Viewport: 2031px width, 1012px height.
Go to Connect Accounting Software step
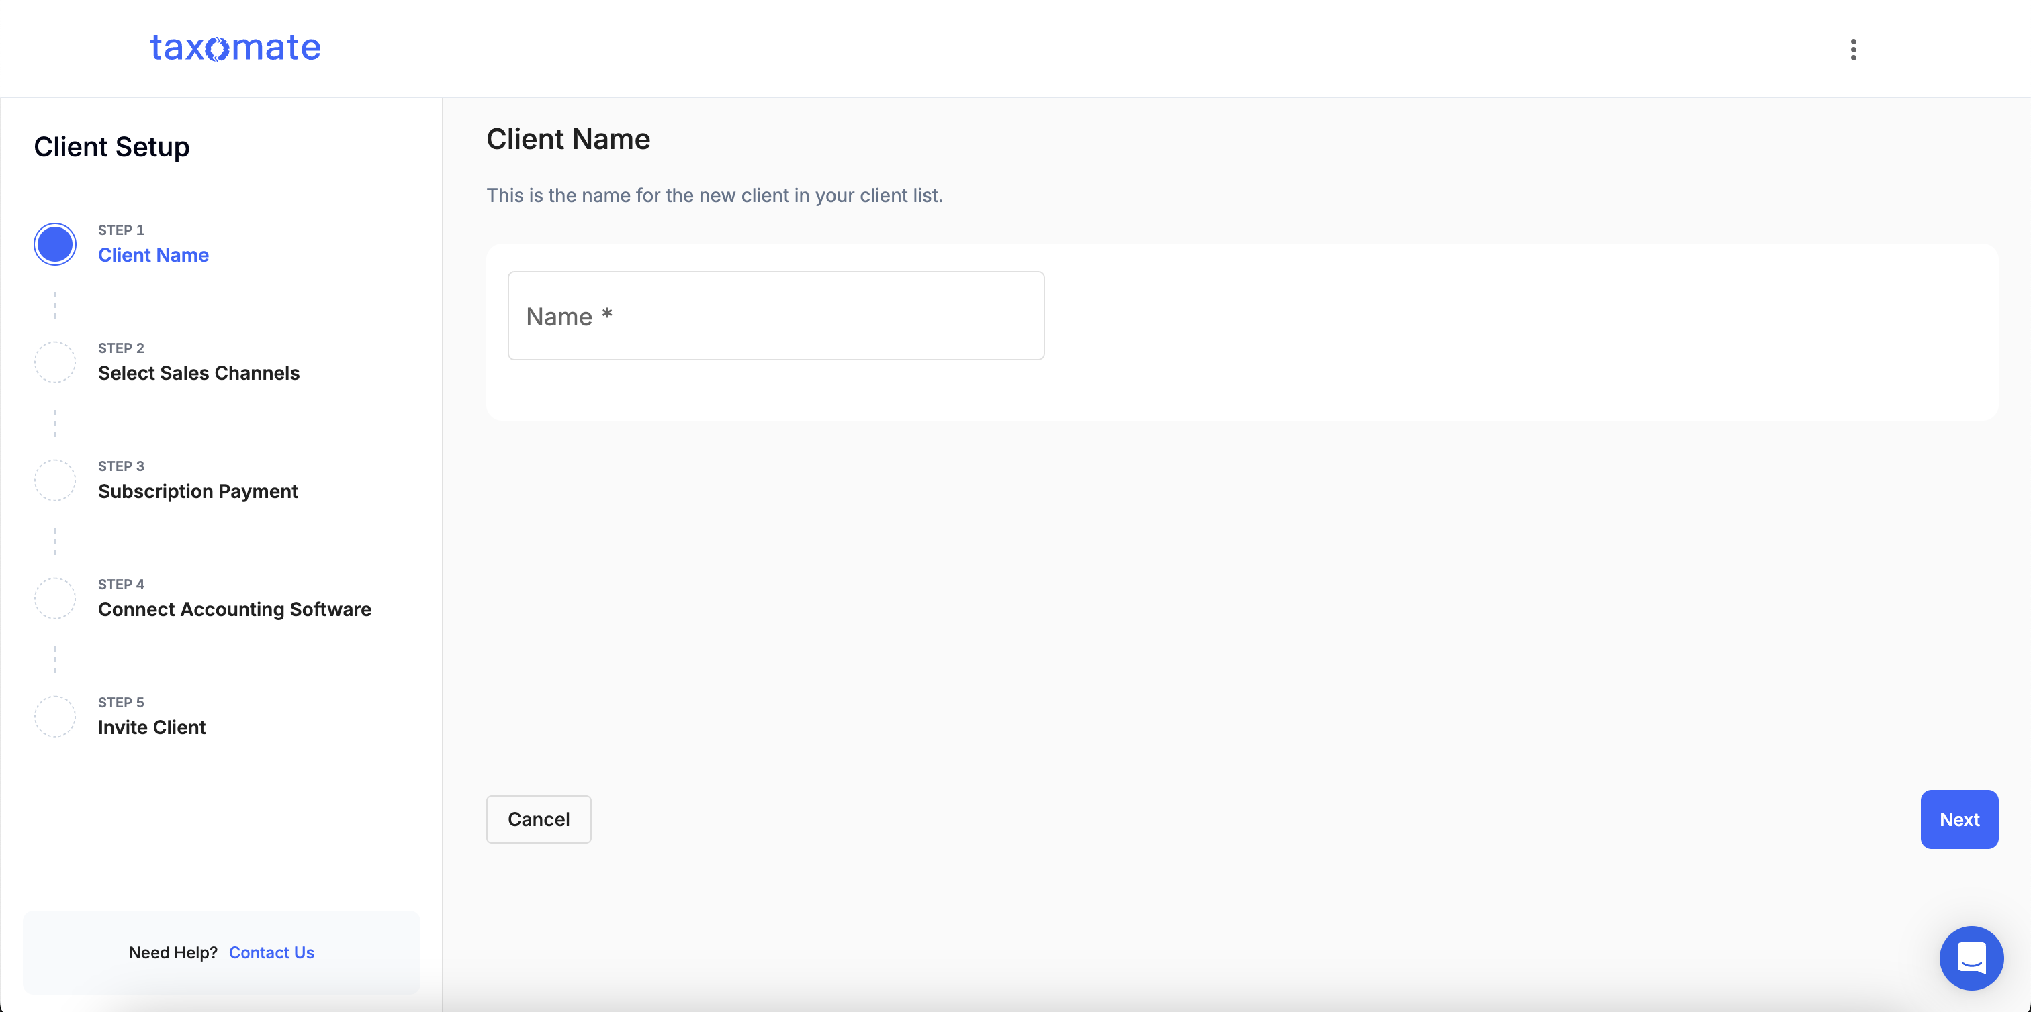pos(234,609)
